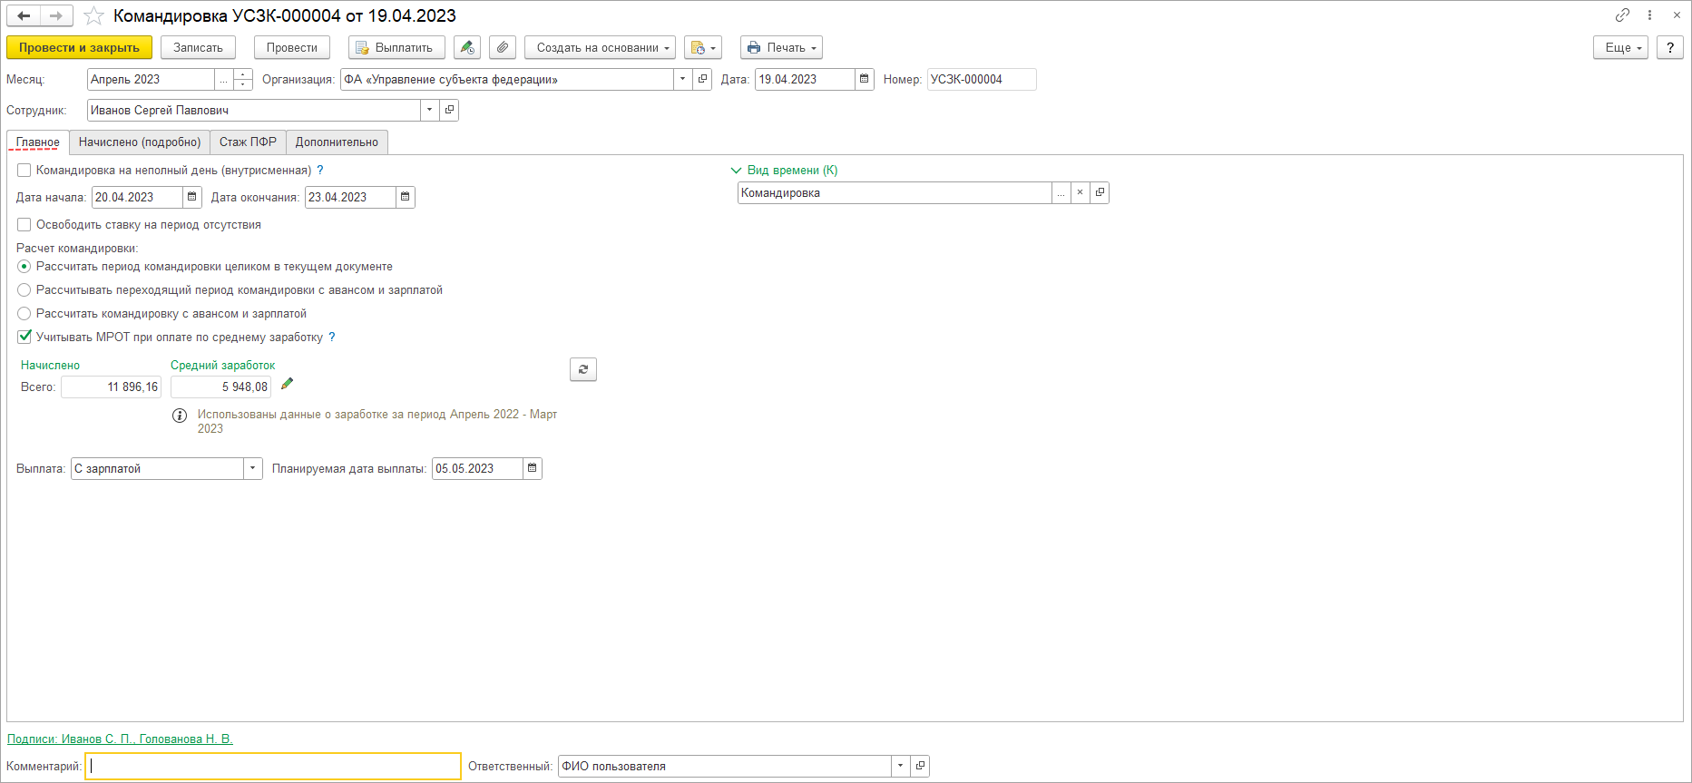
Task: Click the Всего amount field 11 896,16
Action: tap(111, 387)
